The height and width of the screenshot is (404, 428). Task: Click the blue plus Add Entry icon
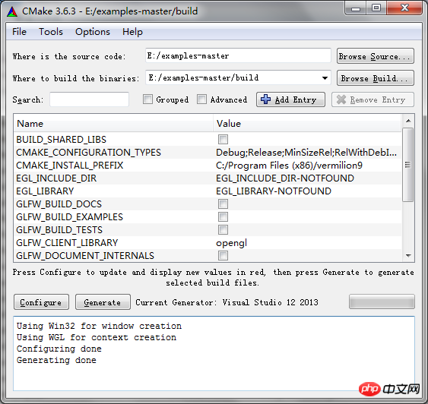[x=265, y=99]
